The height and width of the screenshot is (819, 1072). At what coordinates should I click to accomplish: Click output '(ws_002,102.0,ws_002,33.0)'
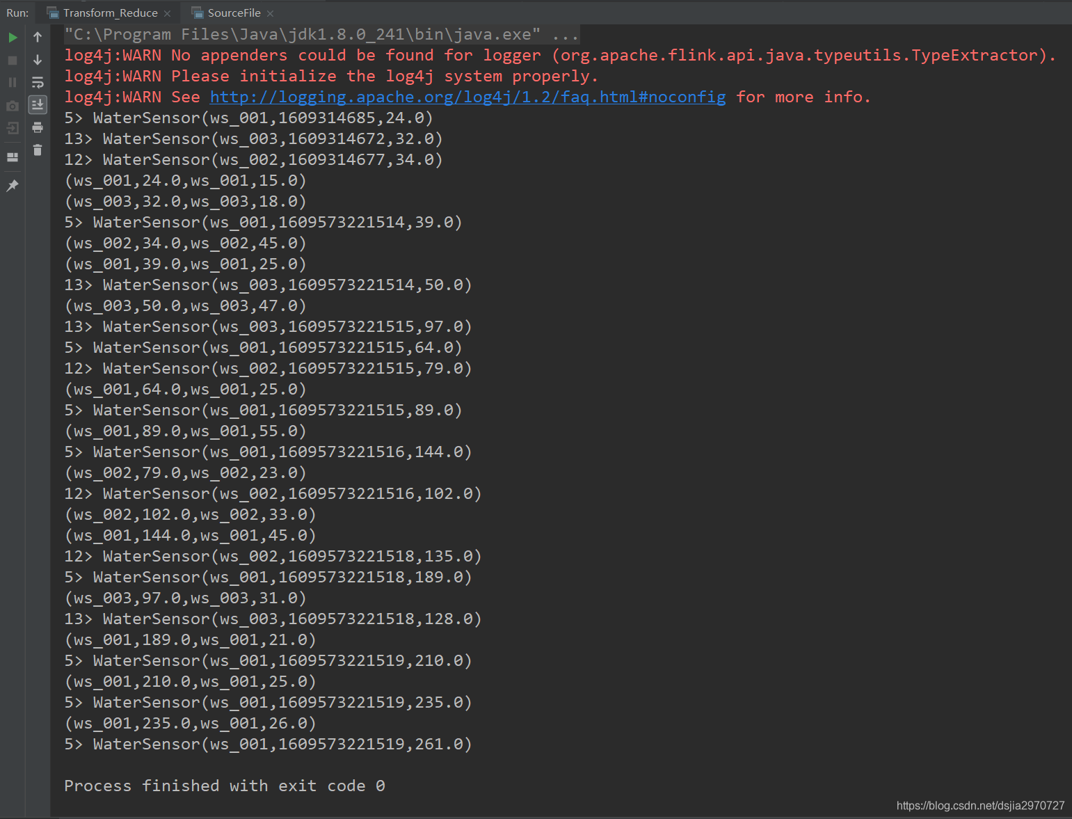pos(190,514)
